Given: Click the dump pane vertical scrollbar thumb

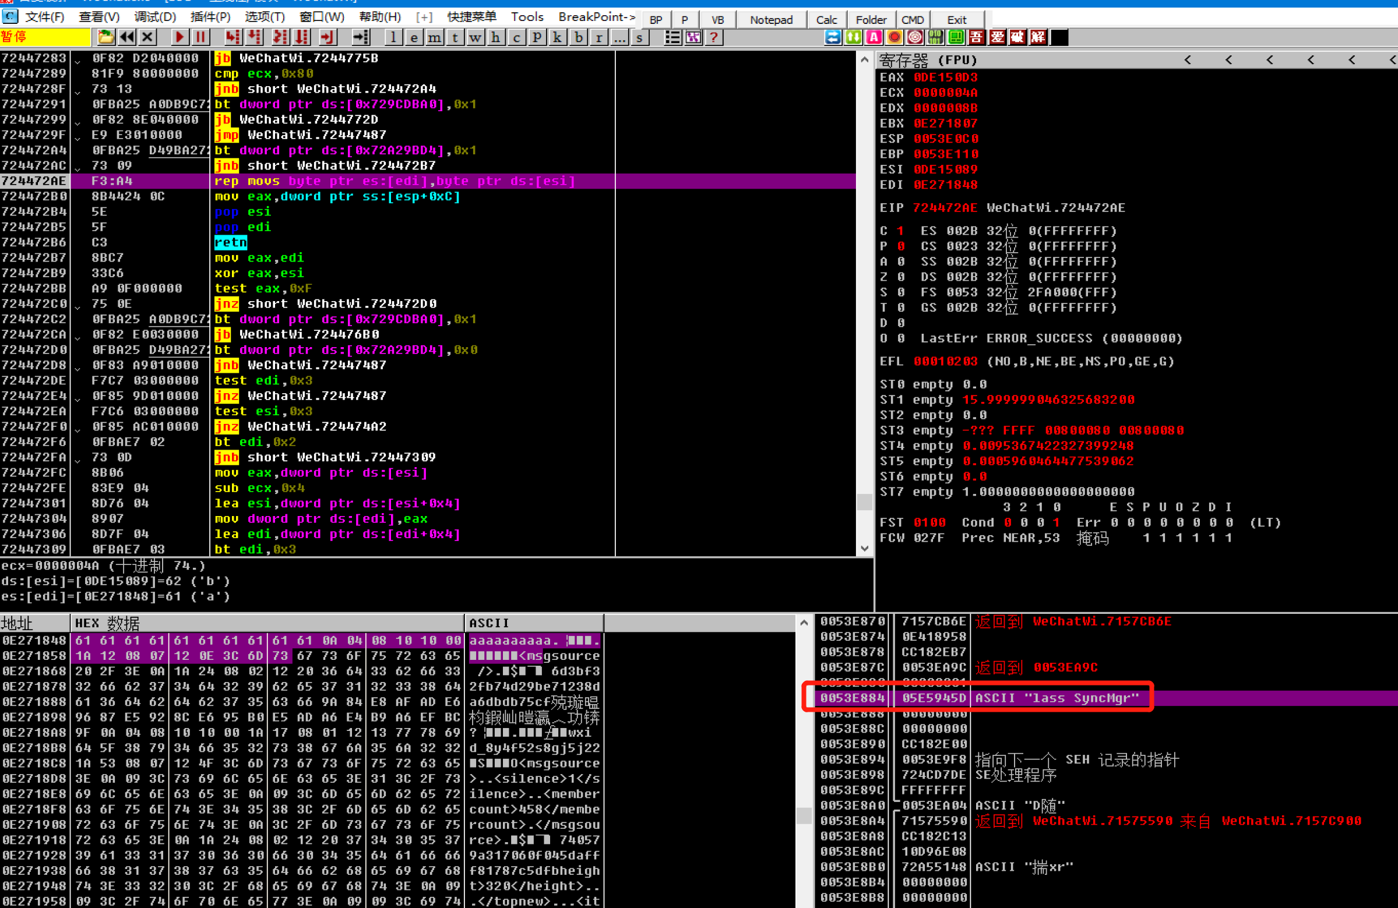Looking at the screenshot, I should [804, 816].
